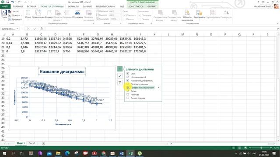Toggle Error Bars (Предел погрешностей) checkbox

point(128,87)
